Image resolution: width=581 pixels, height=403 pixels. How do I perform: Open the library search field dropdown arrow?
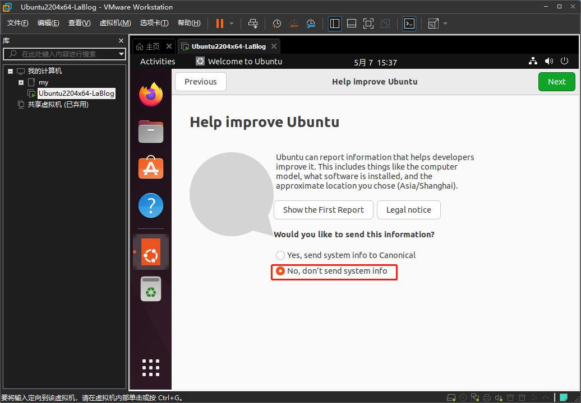coord(121,54)
